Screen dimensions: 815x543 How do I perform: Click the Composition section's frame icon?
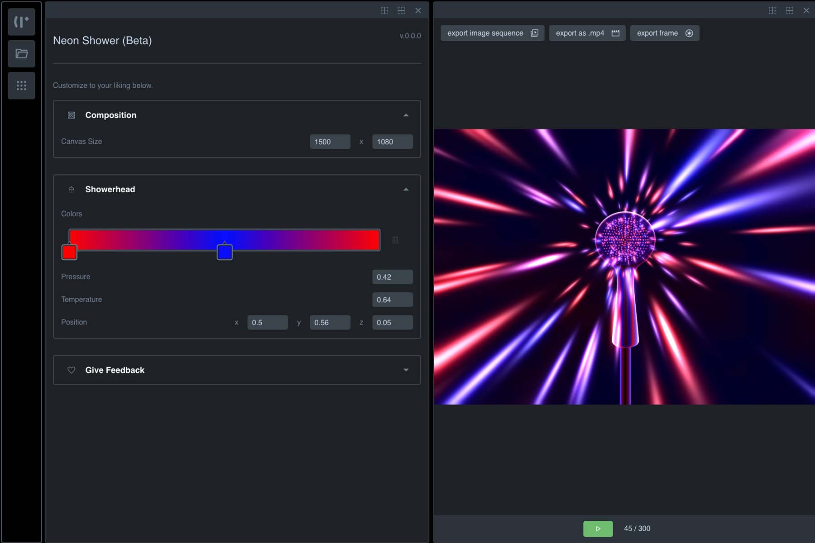point(71,115)
